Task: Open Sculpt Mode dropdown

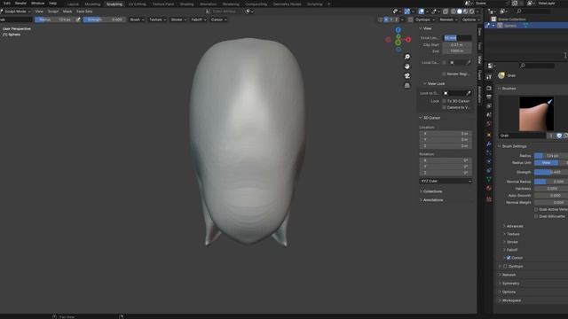Action: point(16,12)
